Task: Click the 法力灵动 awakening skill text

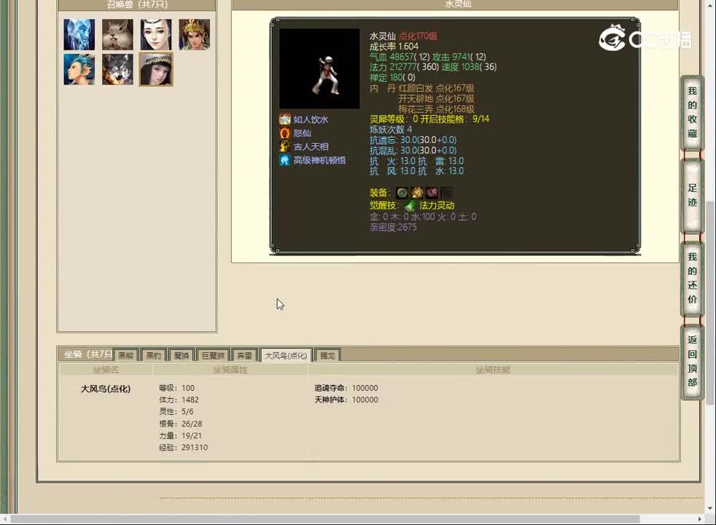Action: pos(437,206)
